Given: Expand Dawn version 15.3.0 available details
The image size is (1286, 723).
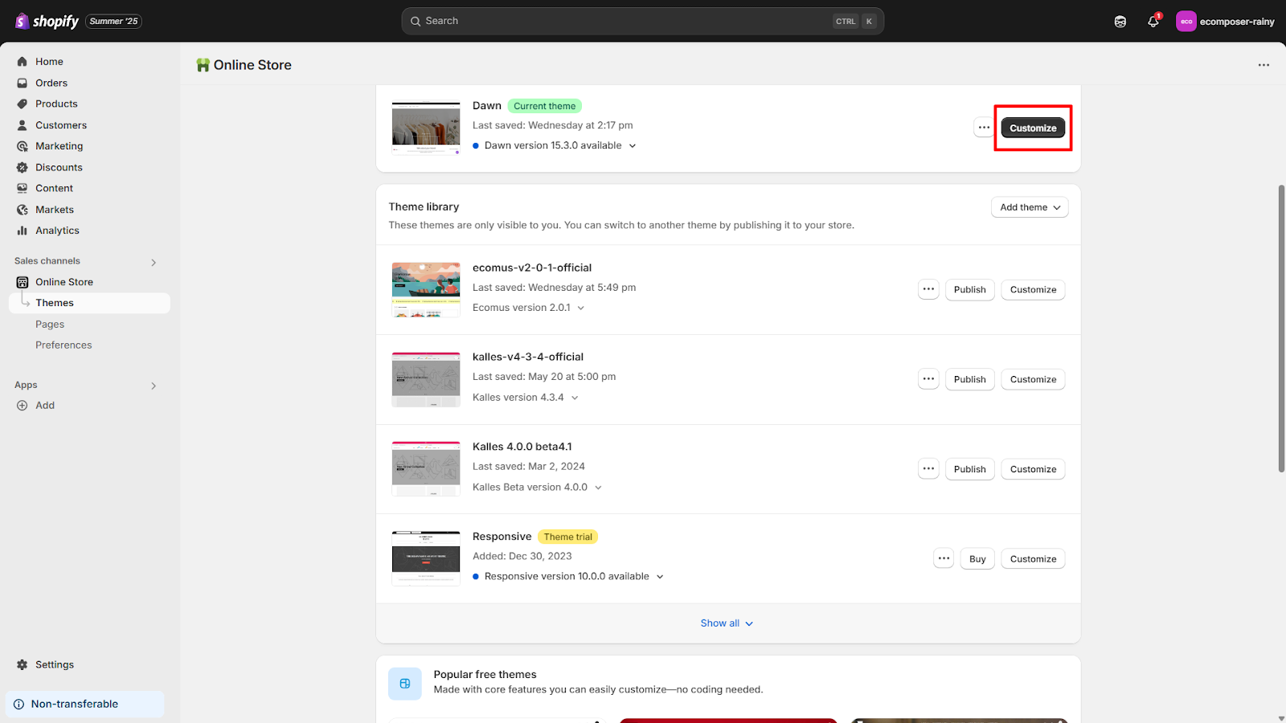Looking at the screenshot, I should pyautogui.click(x=633, y=146).
